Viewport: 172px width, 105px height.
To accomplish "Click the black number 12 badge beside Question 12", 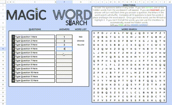I will click(13, 81).
